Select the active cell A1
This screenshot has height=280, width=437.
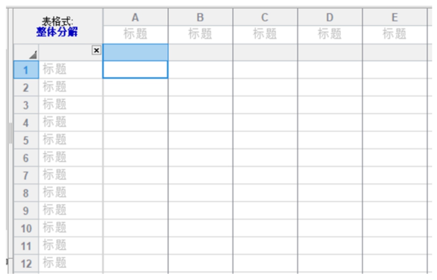[136, 70]
